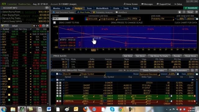
Task: Click Delete Simulated Trades
Action: pos(153,71)
